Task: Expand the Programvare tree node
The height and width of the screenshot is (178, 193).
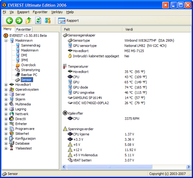Action: pyautogui.click(x=6, y=129)
